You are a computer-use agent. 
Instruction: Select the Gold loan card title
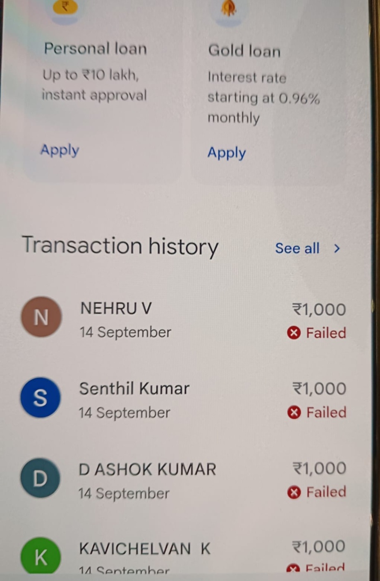244,50
